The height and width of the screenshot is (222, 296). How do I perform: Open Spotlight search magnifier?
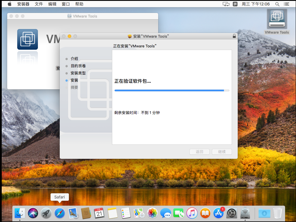point(277,4)
